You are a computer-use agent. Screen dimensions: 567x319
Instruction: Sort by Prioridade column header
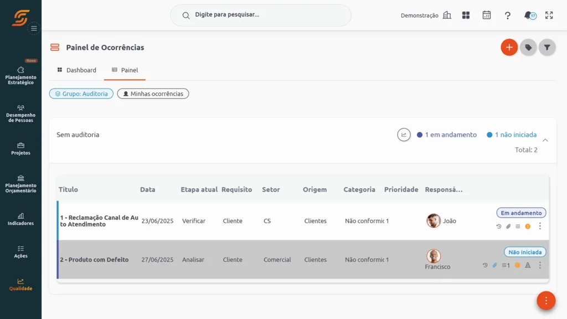(x=401, y=189)
